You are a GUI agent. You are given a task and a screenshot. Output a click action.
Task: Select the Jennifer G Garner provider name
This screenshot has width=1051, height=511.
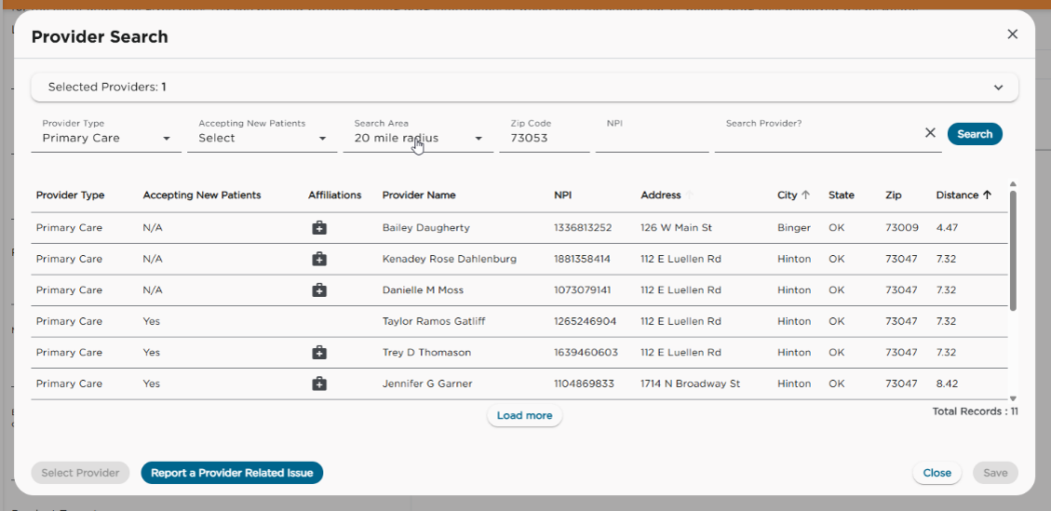coord(427,383)
